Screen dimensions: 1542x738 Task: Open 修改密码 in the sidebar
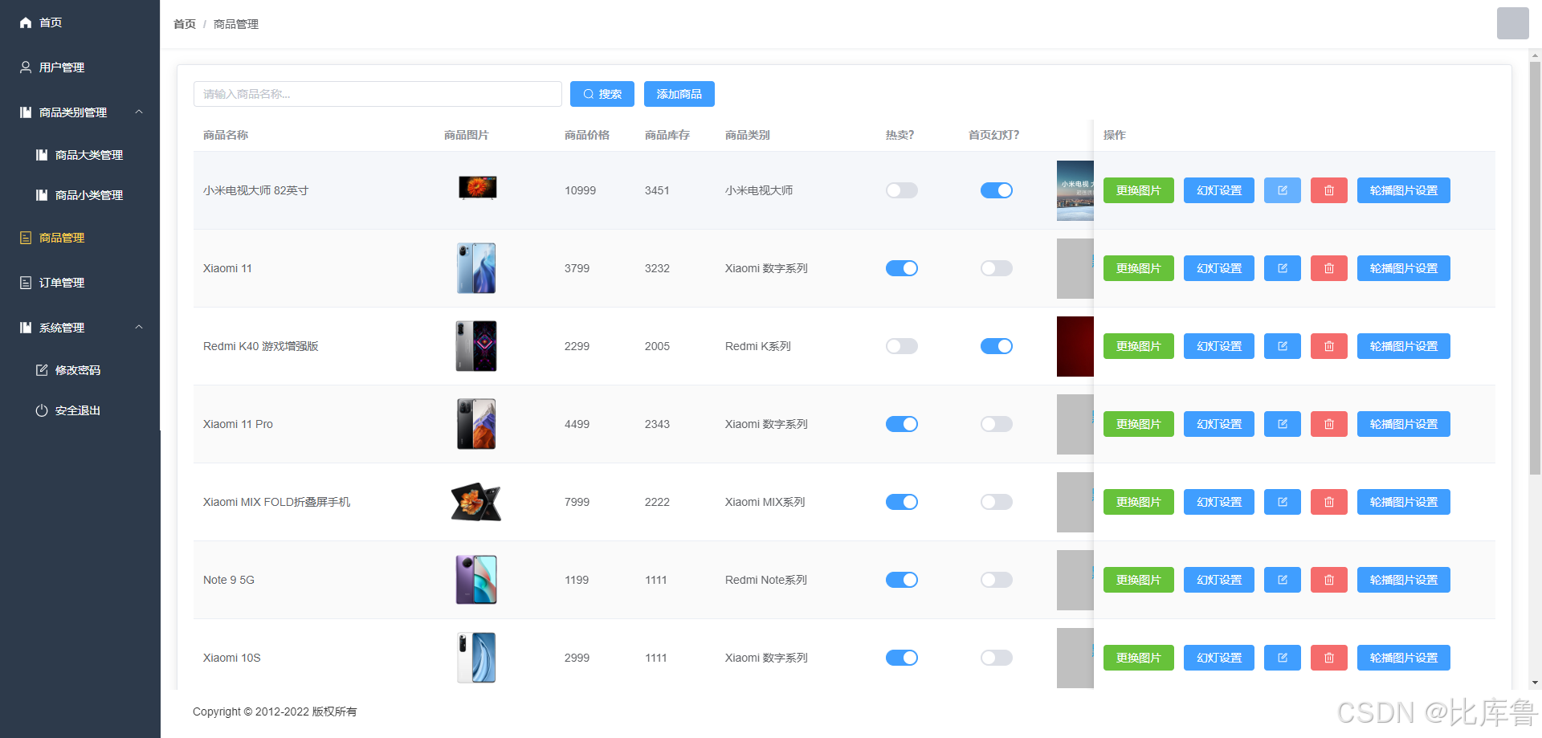(x=80, y=370)
